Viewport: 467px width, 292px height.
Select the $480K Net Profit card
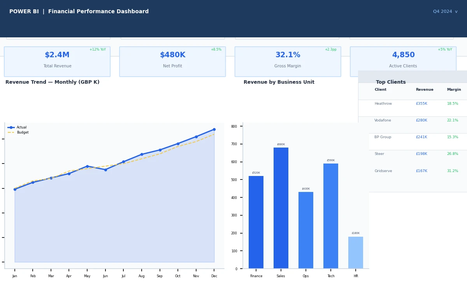(x=172, y=62)
